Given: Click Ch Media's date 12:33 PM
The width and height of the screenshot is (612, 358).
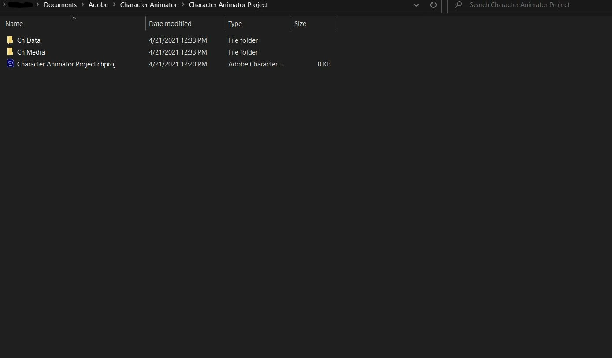Looking at the screenshot, I should pos(178,52).
